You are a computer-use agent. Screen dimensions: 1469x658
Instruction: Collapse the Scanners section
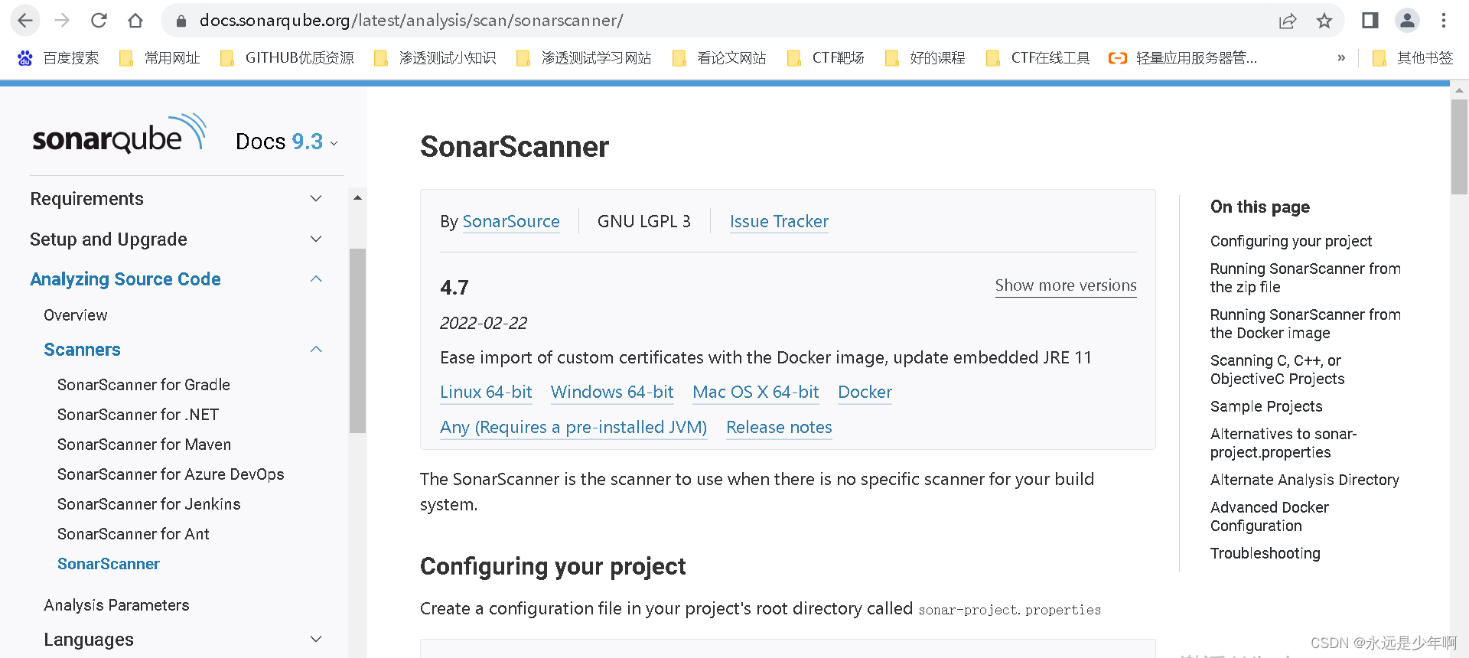(316, 350)
